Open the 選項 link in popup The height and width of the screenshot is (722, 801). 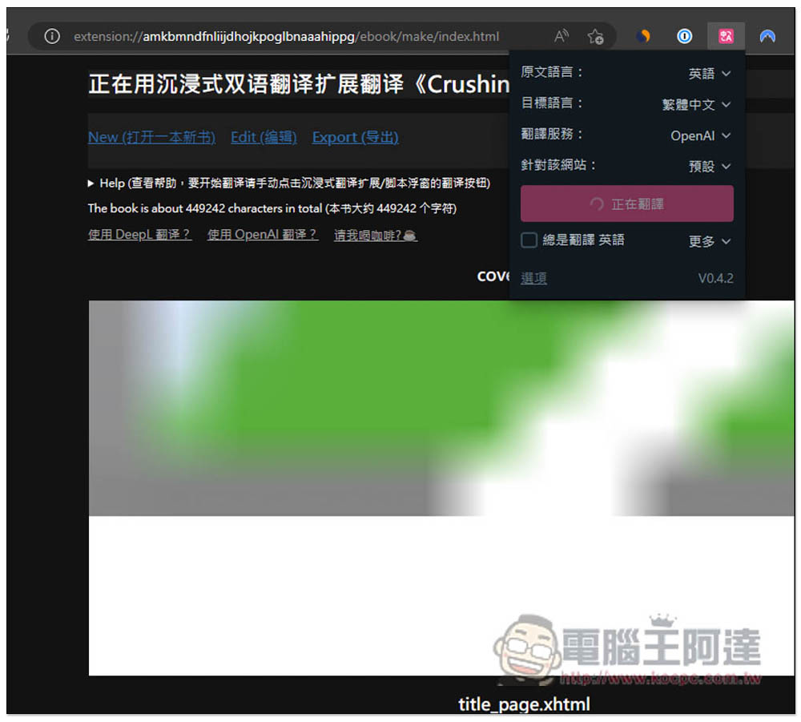click(533, 279)
